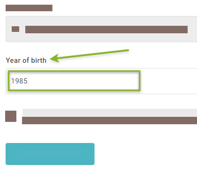Click the word birth in the label
The image size is (197, 173).
pyautogui.click(x=39, y=60)
